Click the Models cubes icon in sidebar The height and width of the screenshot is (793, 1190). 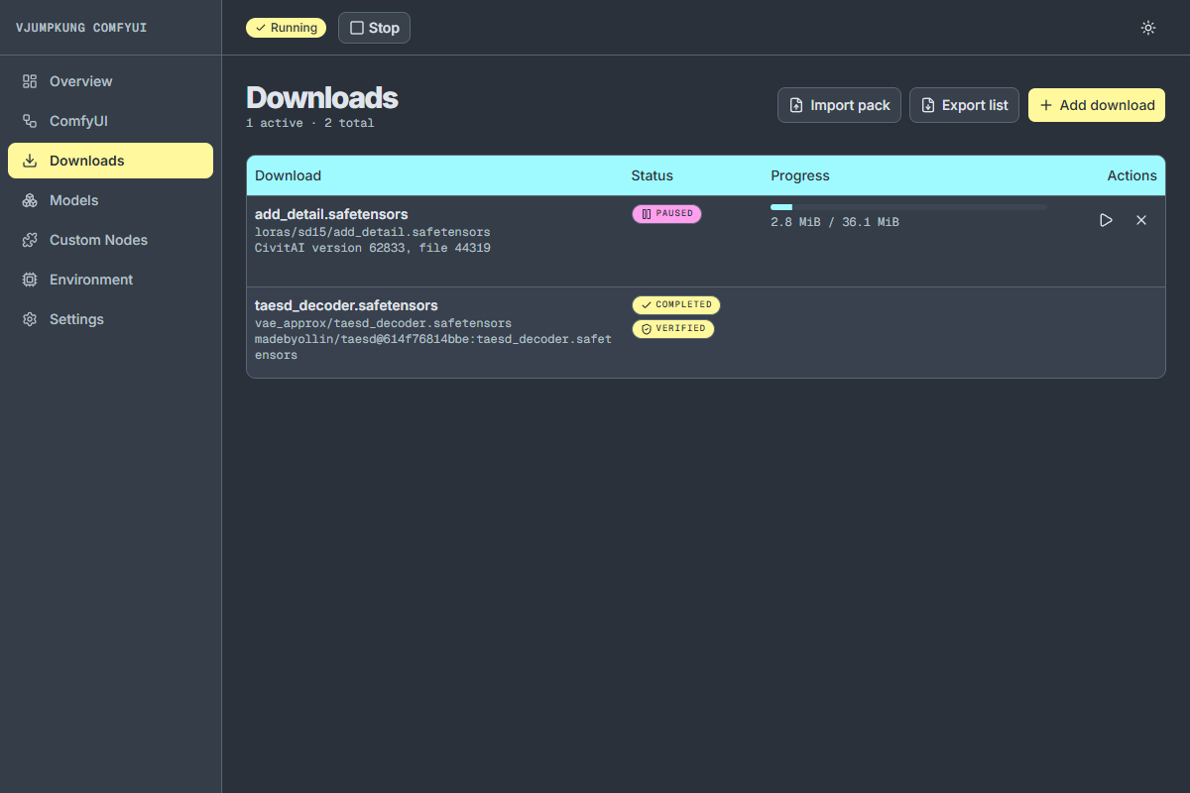coord(30,200)
